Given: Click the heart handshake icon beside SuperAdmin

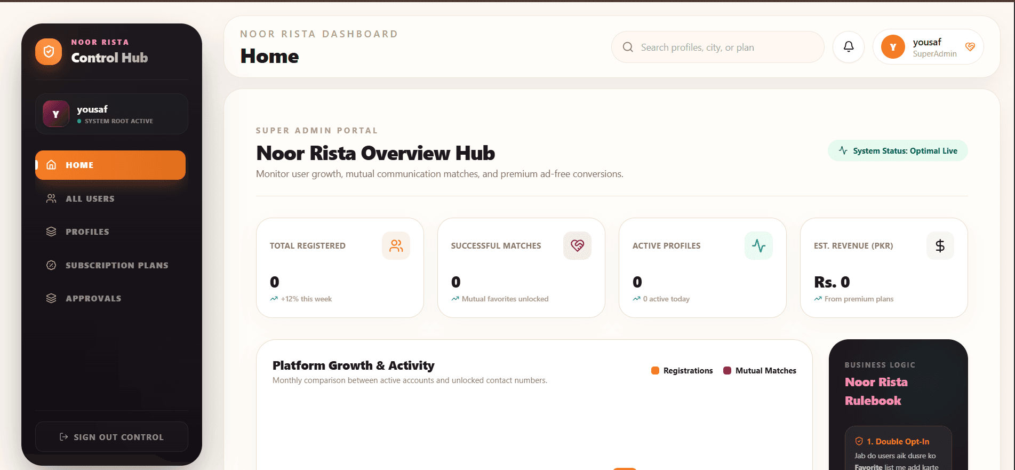Looking at the screenshot, I should coord(970,47).
